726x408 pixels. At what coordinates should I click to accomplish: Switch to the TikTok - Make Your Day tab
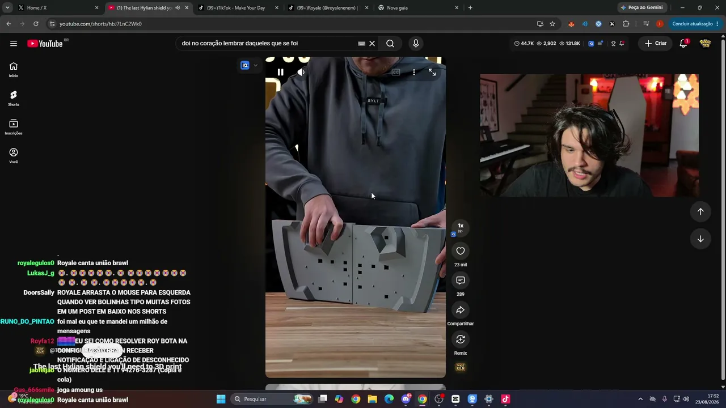tap(237, 8)
